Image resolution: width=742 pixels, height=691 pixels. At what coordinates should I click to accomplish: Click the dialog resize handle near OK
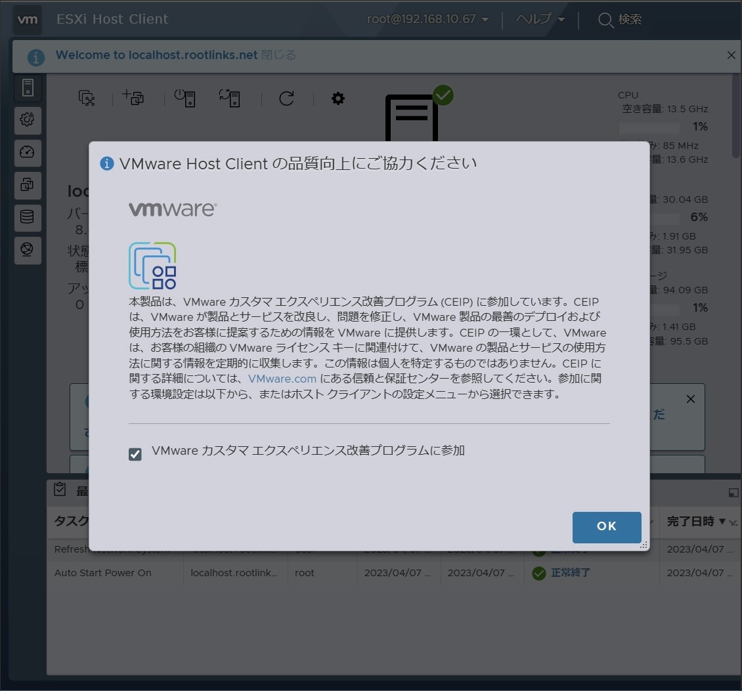click(x=644, y=545)
